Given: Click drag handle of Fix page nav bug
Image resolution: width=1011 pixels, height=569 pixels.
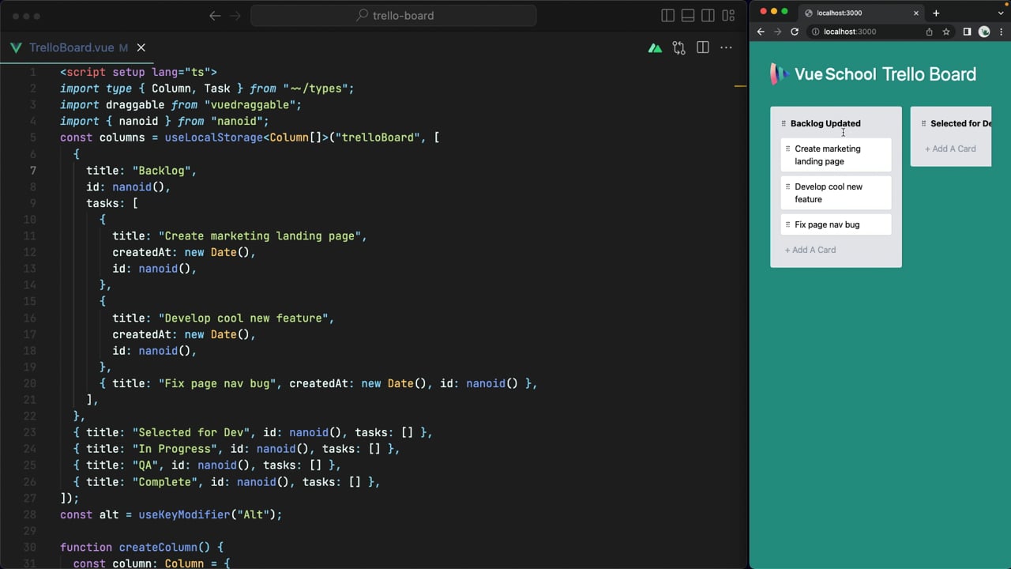Looking at the screenshot, I should coord(787,224).
